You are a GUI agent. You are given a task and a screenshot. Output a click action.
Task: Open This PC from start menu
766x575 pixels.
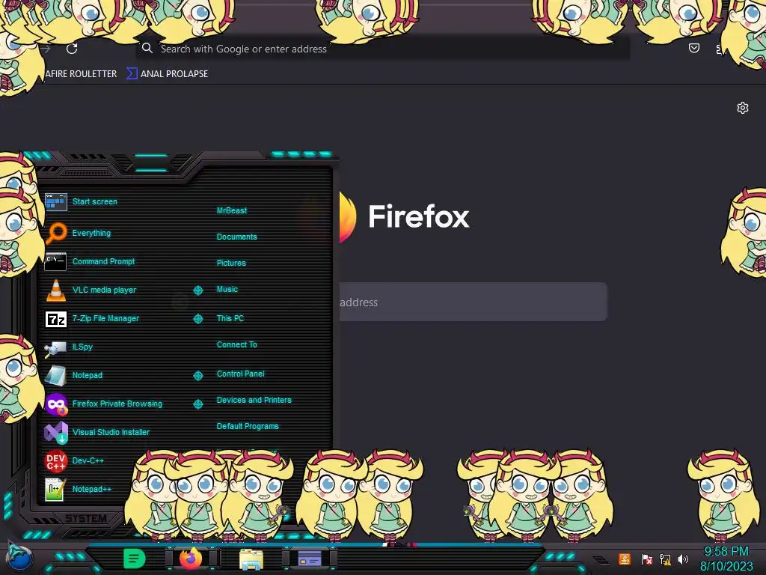(230, 318)
